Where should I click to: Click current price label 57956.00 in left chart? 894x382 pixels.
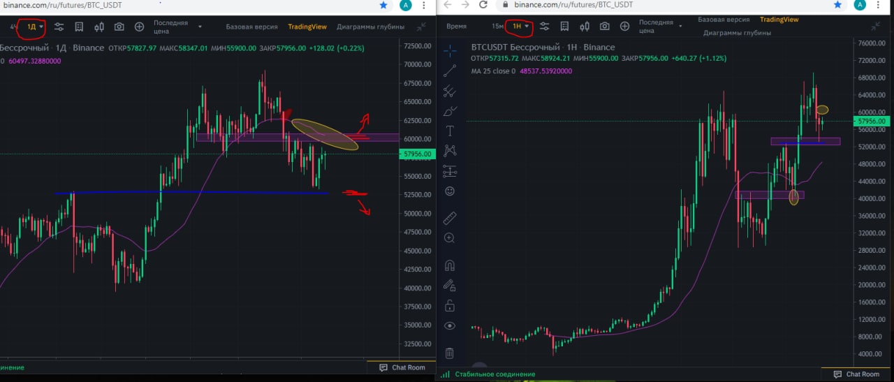416,154
